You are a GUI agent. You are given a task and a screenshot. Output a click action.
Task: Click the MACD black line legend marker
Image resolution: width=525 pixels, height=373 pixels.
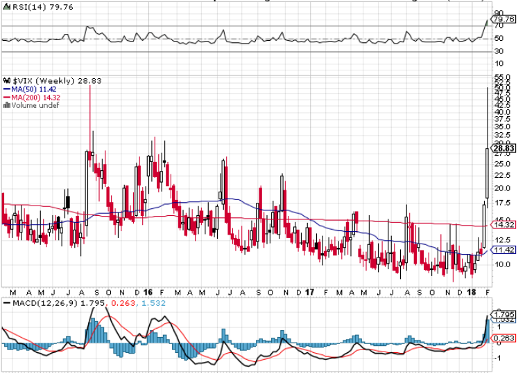point(7,303)
